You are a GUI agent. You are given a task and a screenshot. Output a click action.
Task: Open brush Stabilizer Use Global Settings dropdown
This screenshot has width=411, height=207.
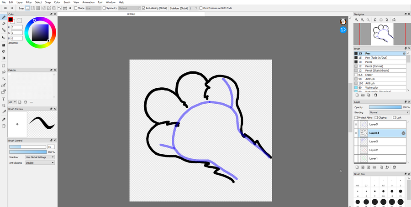tap(40, 157)
